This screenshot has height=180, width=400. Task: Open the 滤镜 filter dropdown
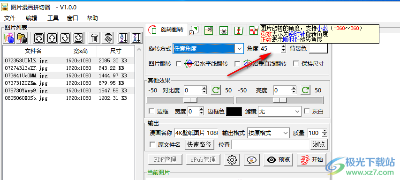point(280,112)
